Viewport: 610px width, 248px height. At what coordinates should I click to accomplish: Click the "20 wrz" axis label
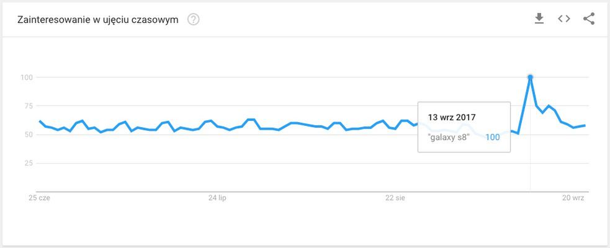click(x=573, y=198)
